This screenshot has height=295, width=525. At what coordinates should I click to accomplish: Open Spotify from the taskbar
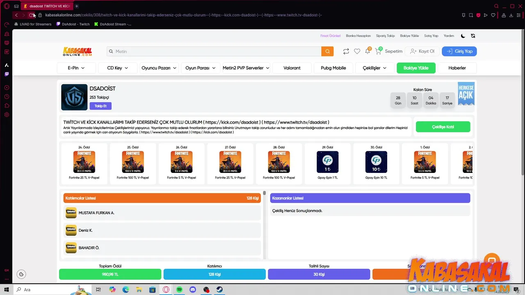pos(179,290)
